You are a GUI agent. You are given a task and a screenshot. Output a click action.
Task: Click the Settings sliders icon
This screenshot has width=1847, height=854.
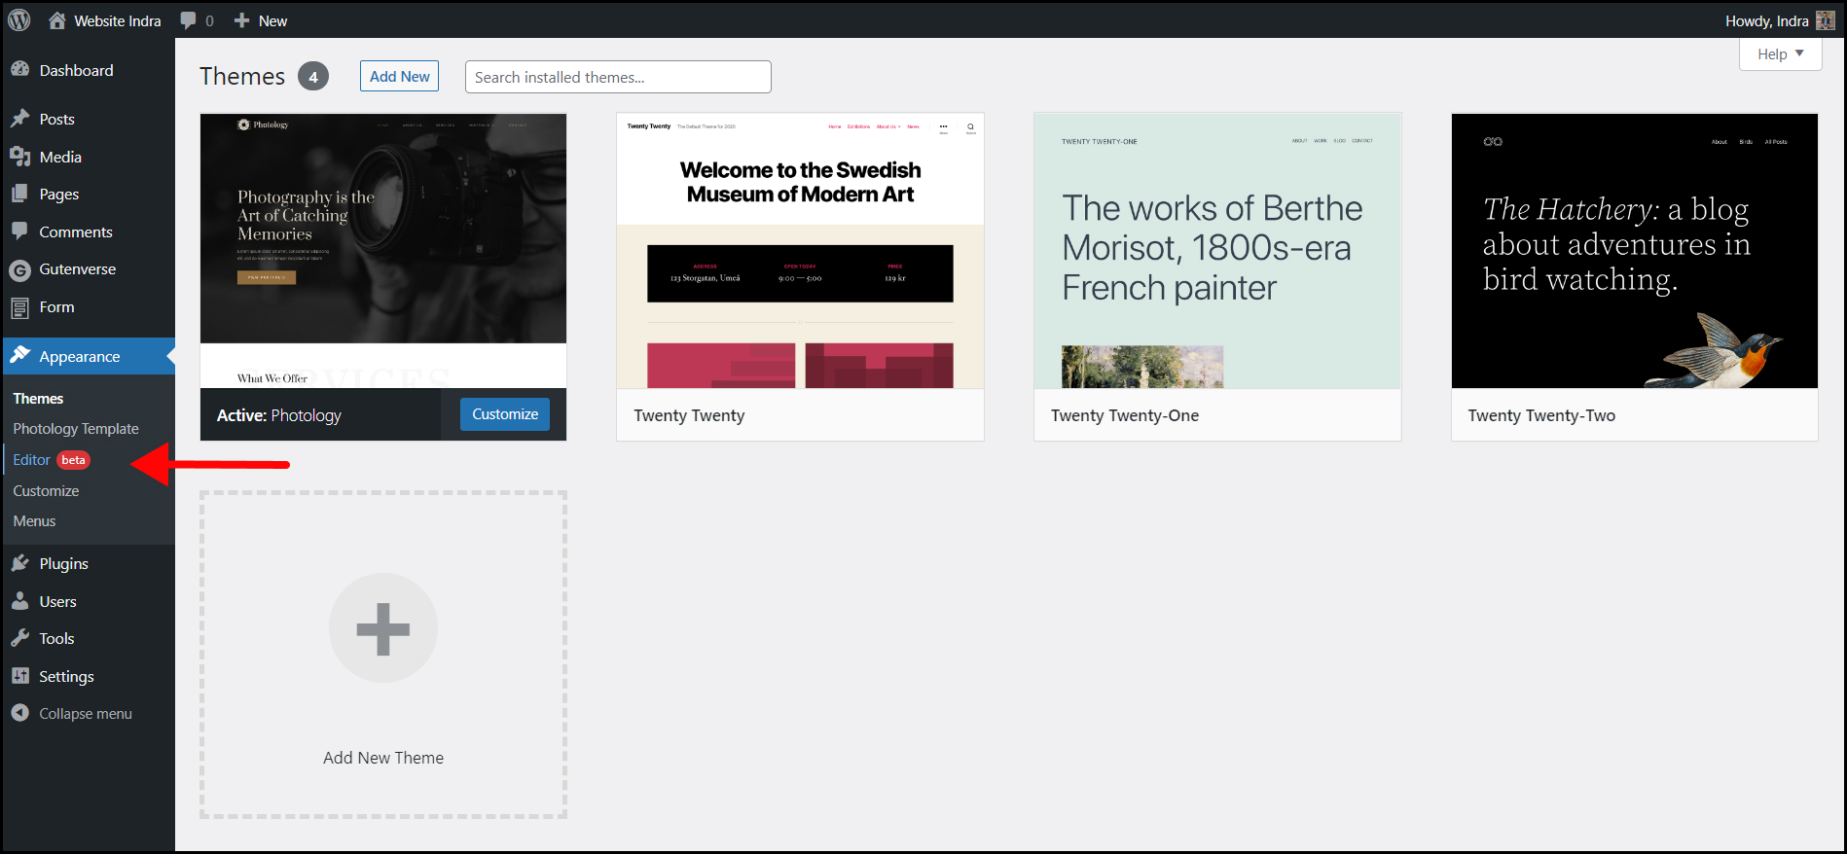tap(19, 676)
